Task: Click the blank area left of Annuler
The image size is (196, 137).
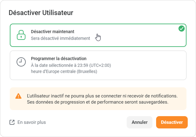Action: [x=89, y=122]
